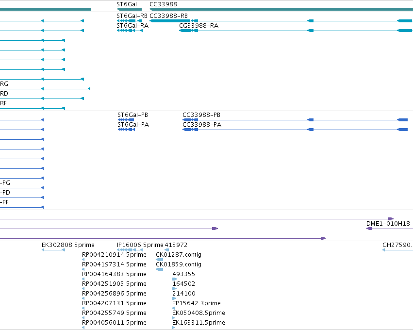Click the 164502 feature label

point(184,284)
